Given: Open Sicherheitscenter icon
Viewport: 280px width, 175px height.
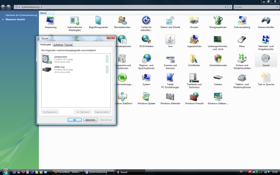Looking at the screenshot, I should pos(218,60).
